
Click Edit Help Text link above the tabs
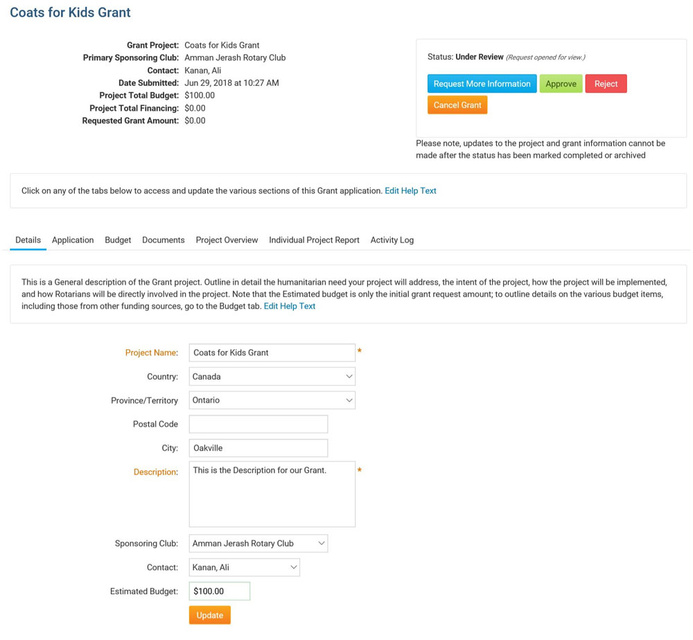[410, 190]
